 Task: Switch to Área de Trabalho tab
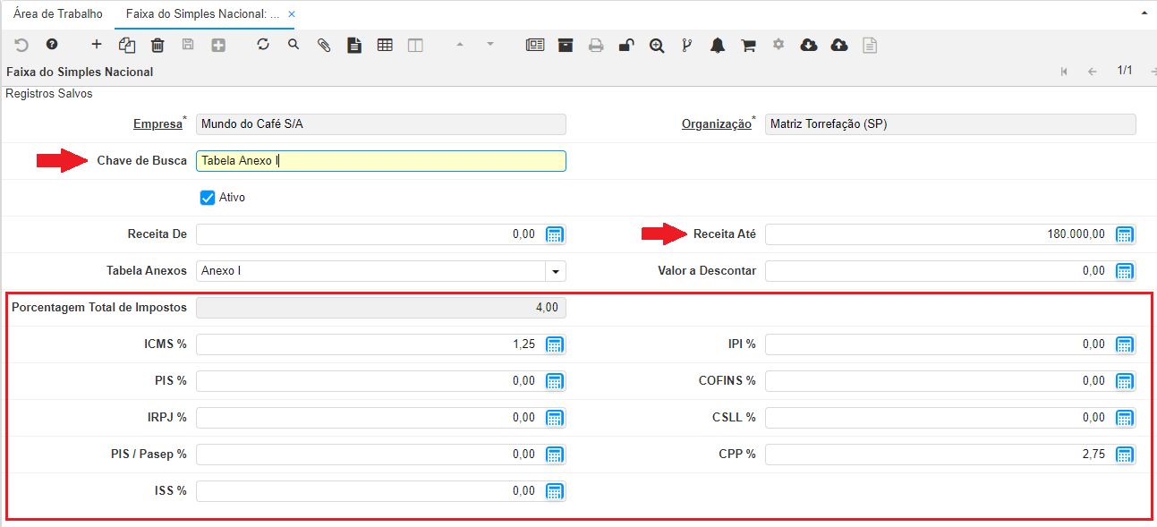coord(58,14)
